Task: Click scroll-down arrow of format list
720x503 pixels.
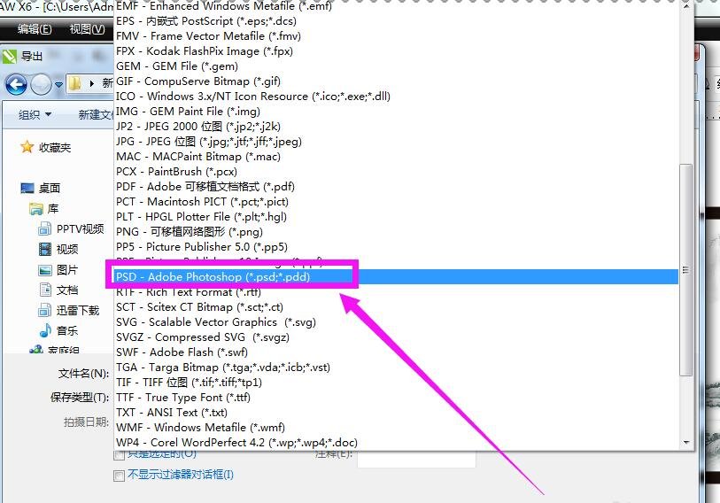Action: click(x=686, y=443)
